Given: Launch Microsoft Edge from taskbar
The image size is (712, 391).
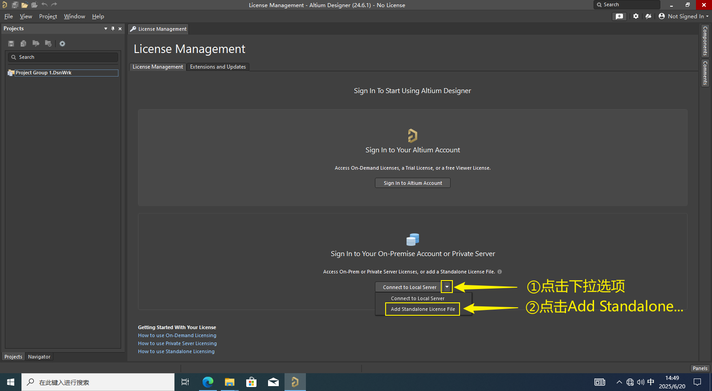Looking at the screenshot, I should click(x=207, y=382).
